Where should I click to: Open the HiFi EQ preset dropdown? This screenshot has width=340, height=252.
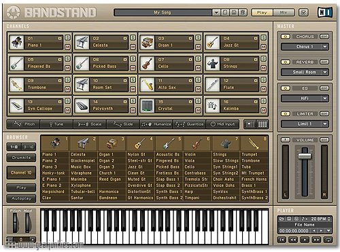[305, 98]
